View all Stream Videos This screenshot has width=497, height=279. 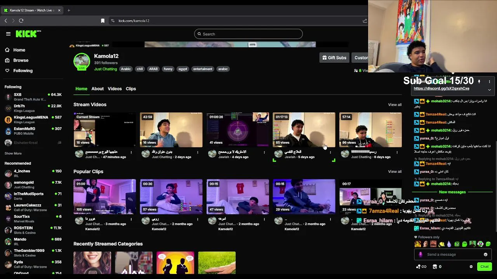(x=394, y=105)
